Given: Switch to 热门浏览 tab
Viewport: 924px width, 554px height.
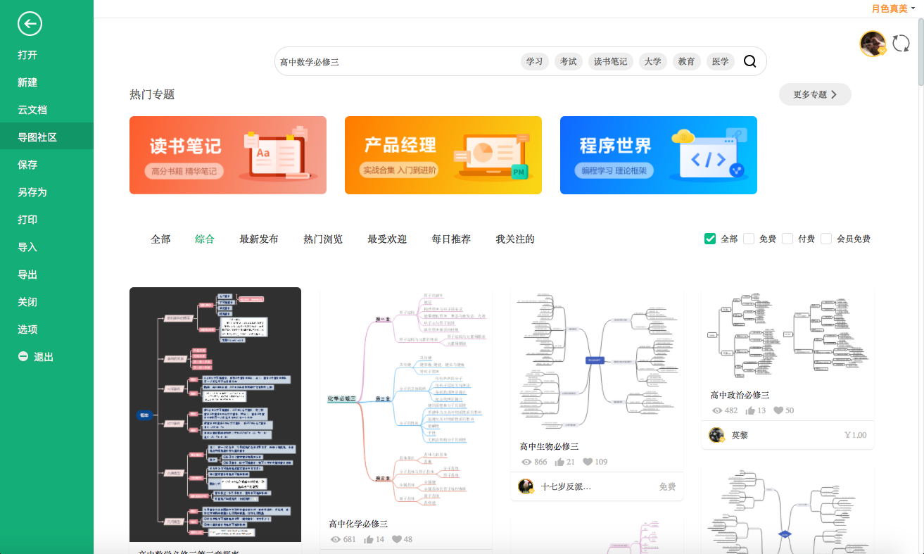Looking at the screenshot, I should 323,239.
